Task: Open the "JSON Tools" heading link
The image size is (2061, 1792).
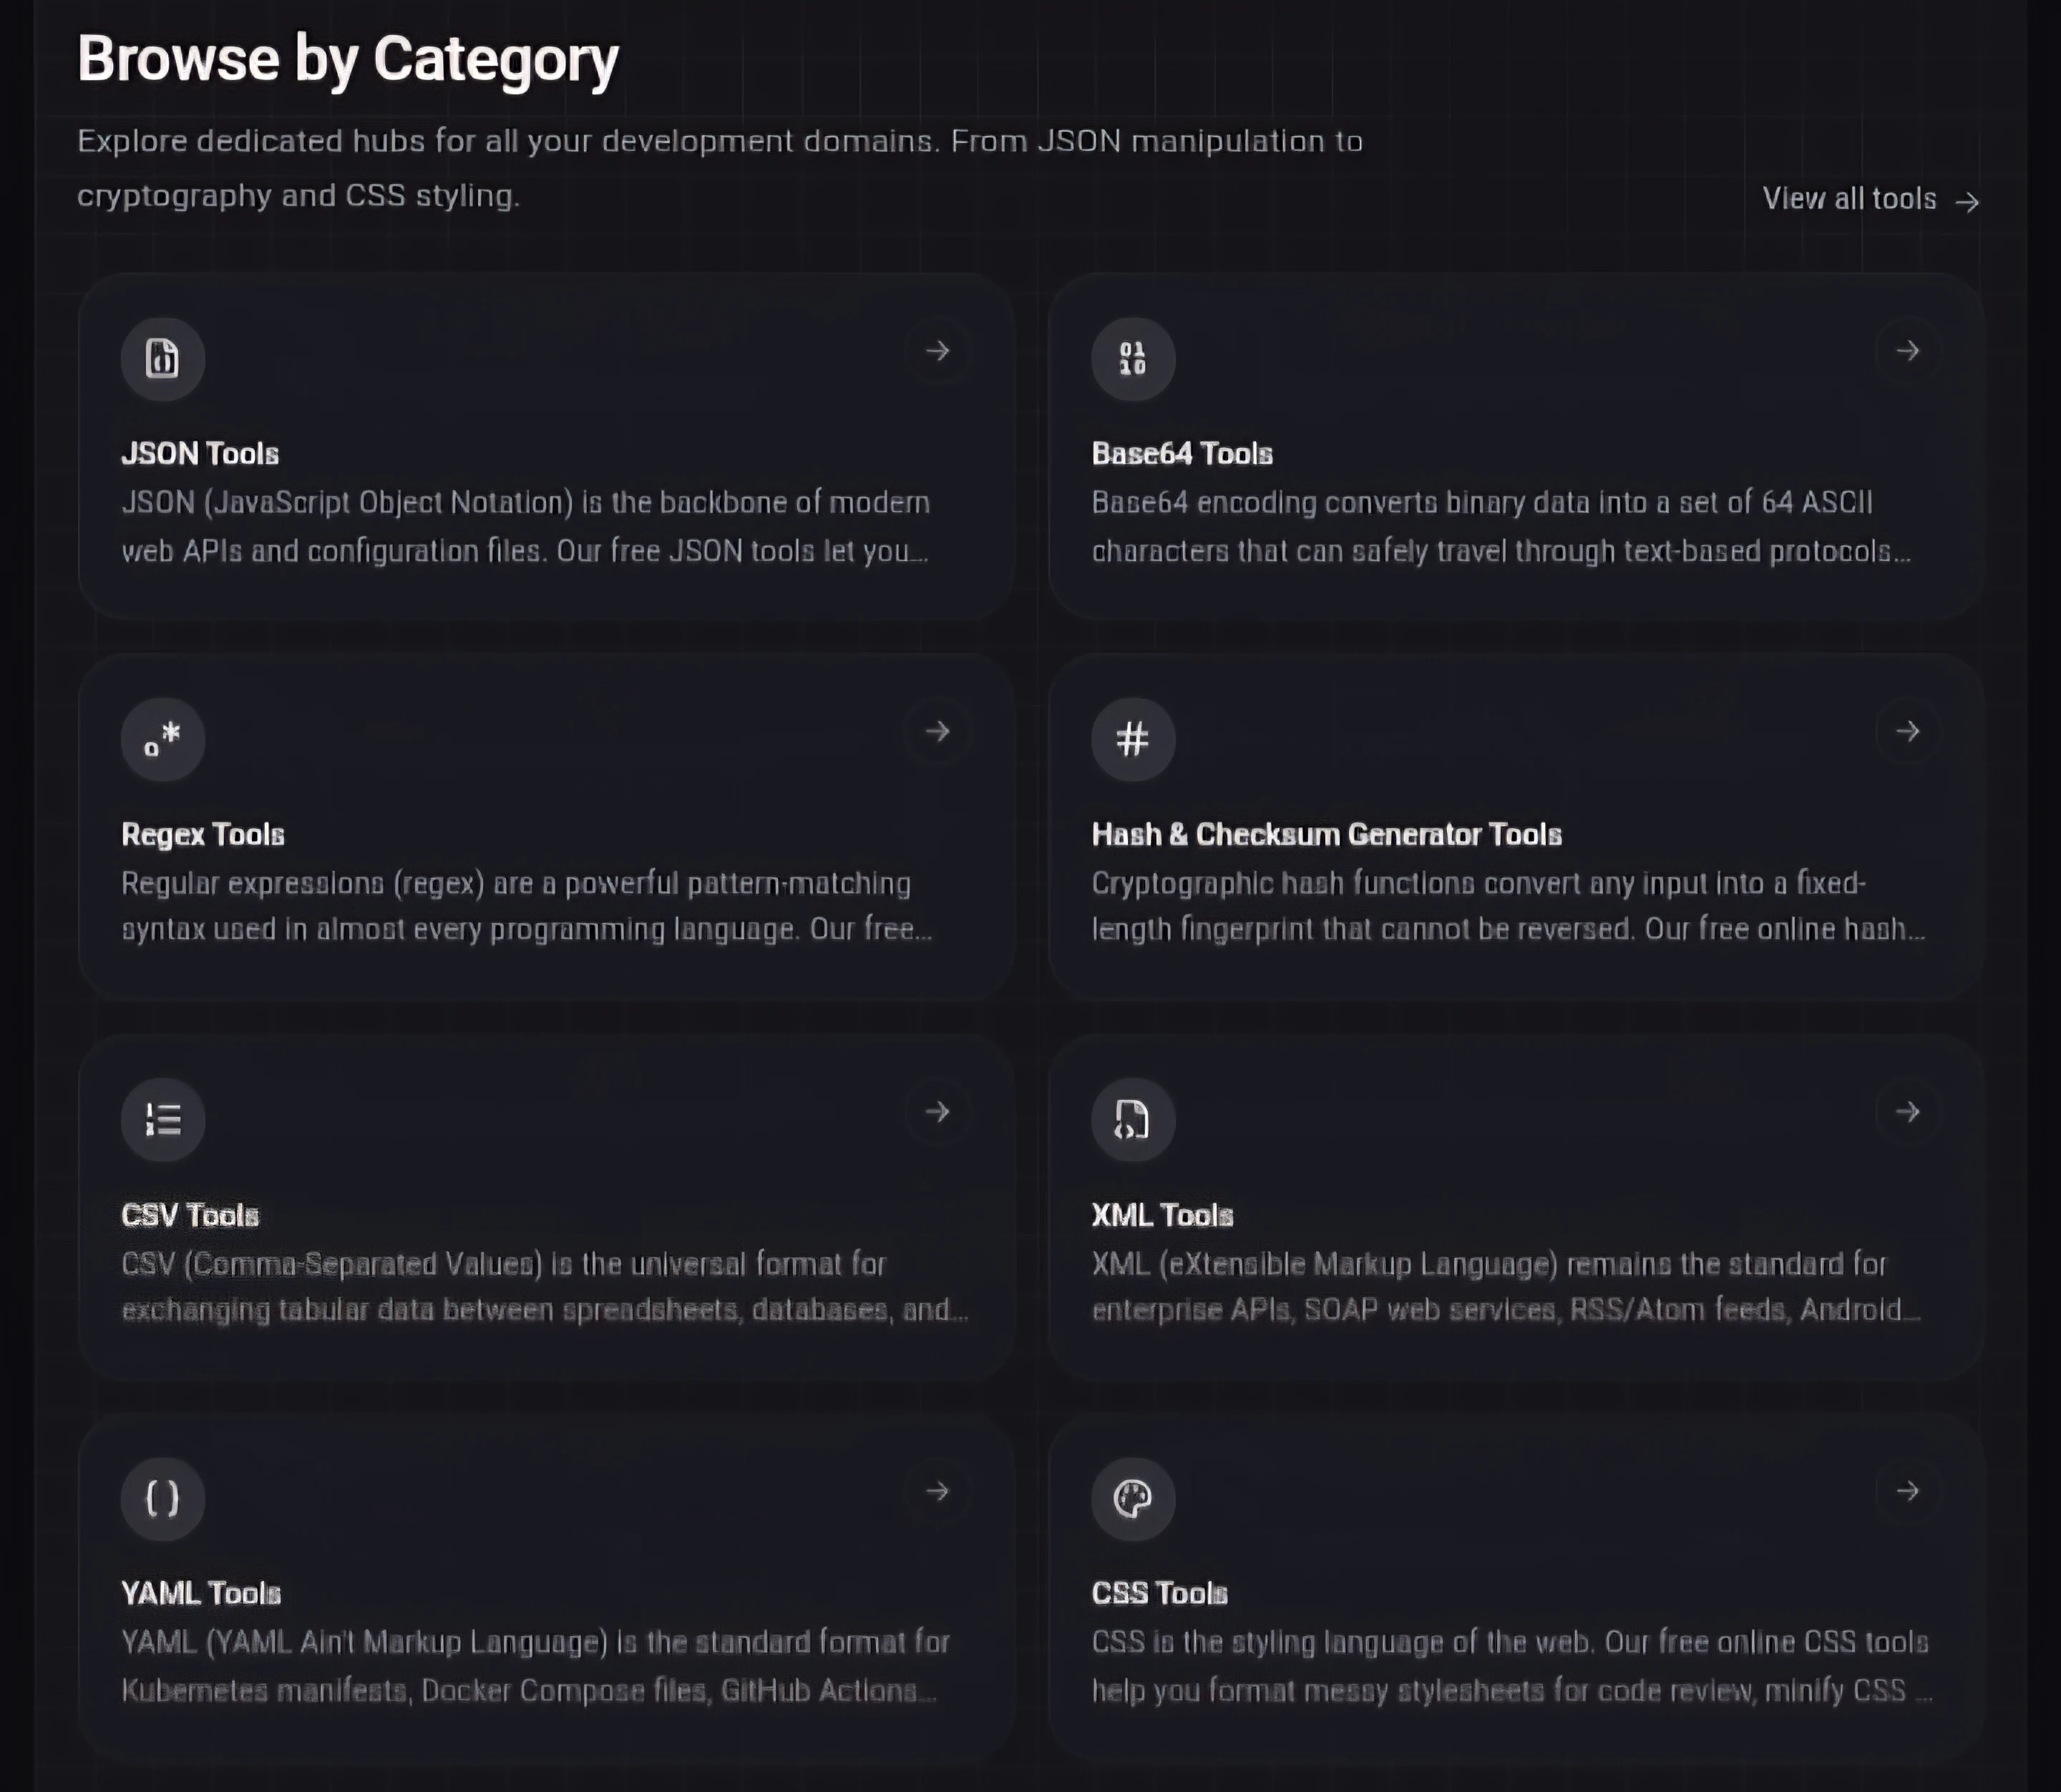Action: (x=200, y=454)
